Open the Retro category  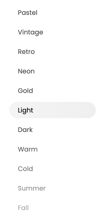[x=52, y=52]
